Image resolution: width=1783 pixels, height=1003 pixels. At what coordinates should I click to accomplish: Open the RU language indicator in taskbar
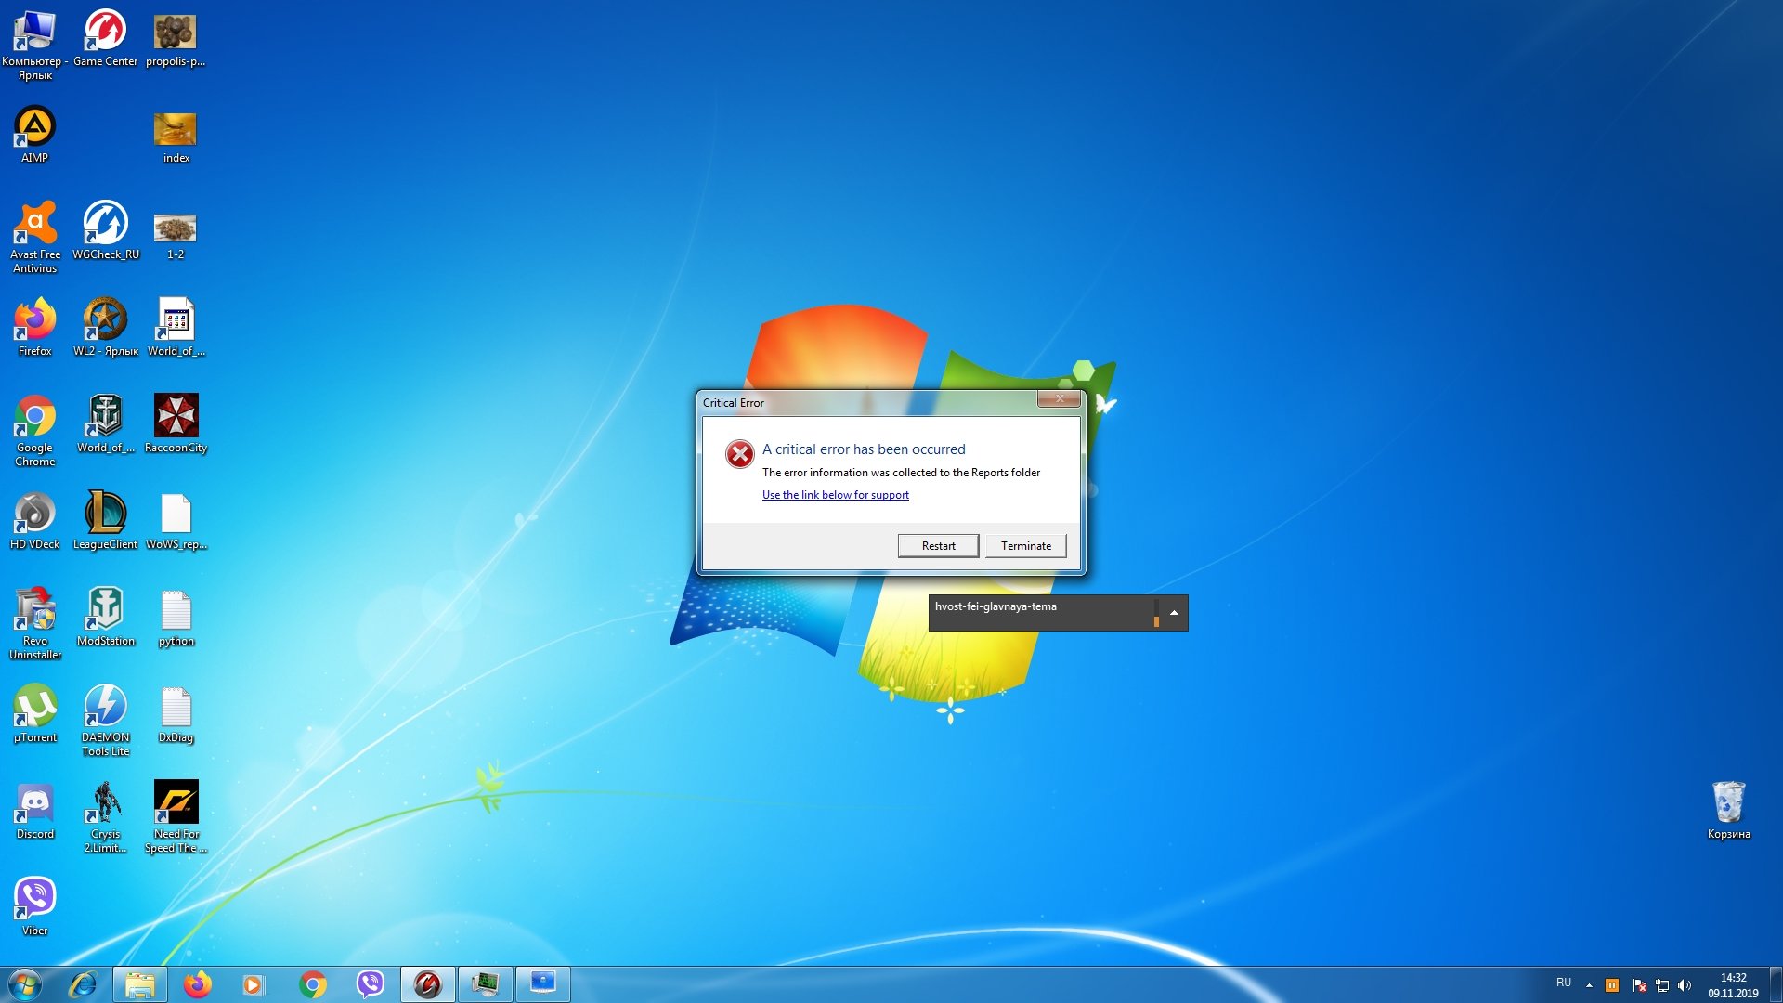(x=1564, y=983)
